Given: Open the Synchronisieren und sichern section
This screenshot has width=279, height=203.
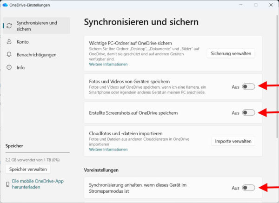Looking at the screenshot, I should pos(36,26).
